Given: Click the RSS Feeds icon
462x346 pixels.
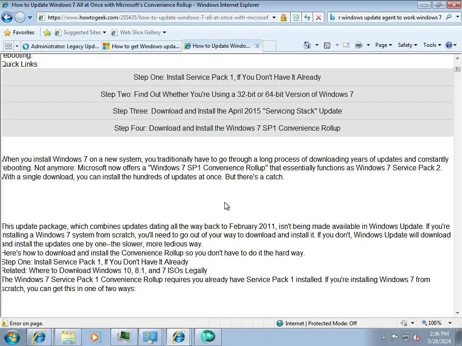Looking at the screenshot, I should click(x=327, y=45).
